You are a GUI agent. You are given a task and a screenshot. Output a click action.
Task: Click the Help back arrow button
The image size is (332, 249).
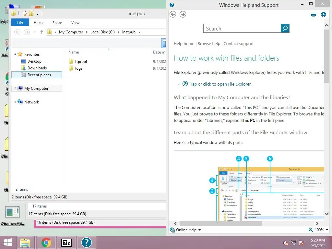173,14
